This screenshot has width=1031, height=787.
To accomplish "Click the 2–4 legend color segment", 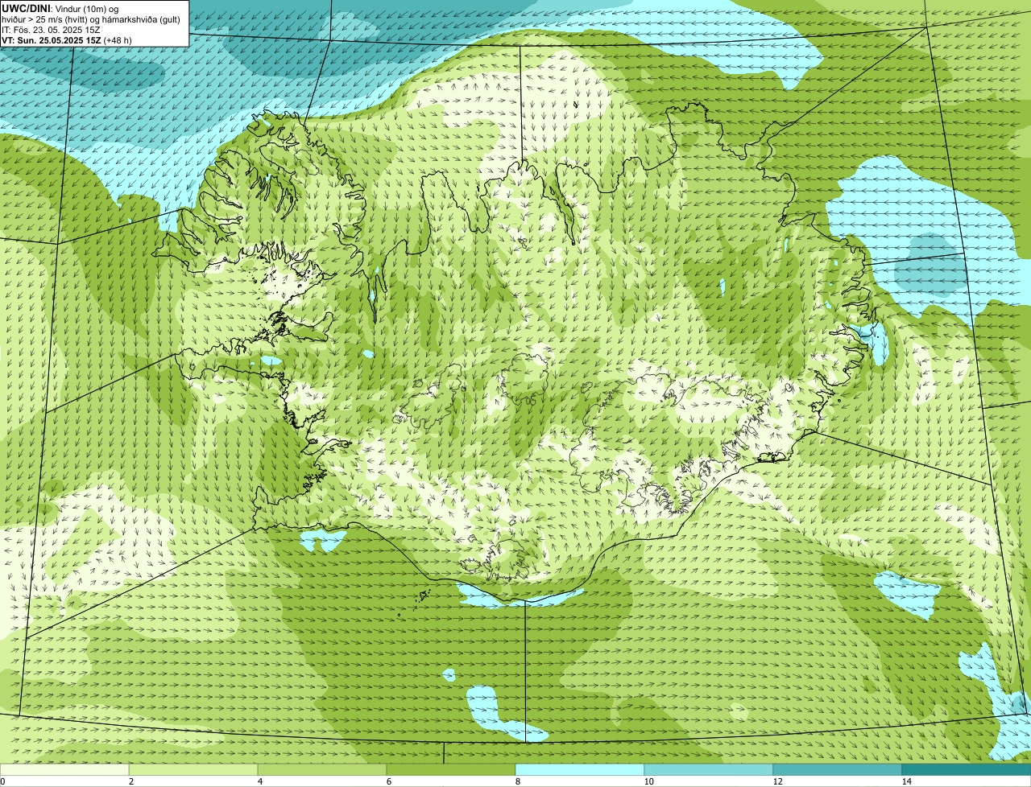I will [193, 769].
